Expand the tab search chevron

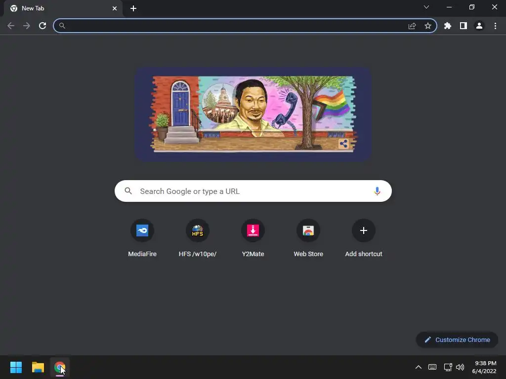pyautogui.click(x=426, y=7)
